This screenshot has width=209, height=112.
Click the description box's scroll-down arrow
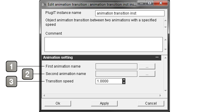pyautogui.click(x=165, y=27)
